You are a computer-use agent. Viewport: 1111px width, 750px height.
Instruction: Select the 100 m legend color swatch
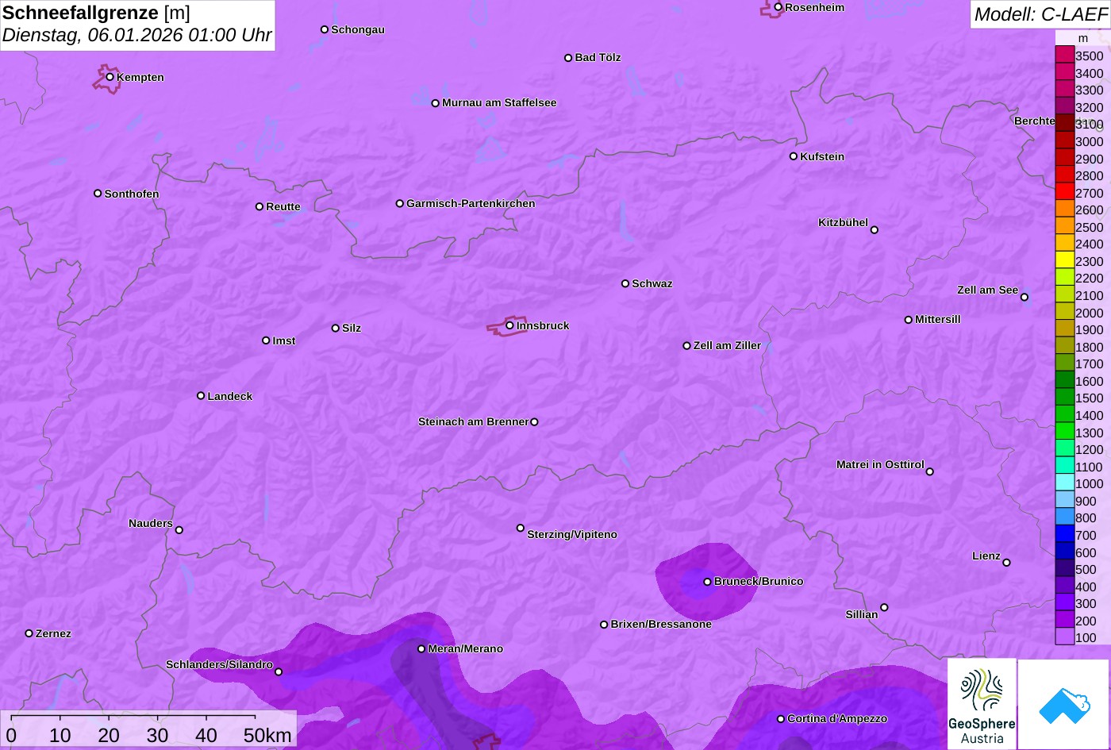pyautogui.click(x=1065, y=637)
